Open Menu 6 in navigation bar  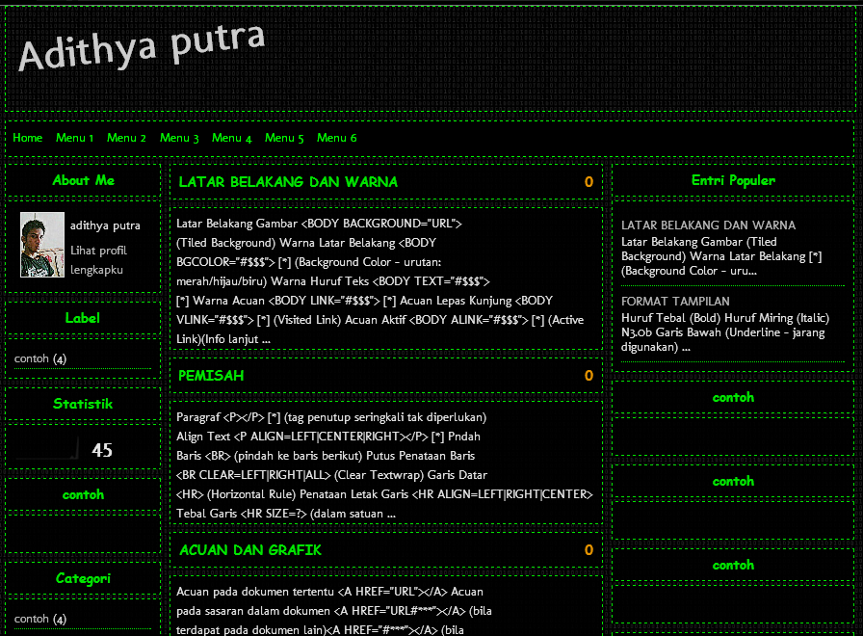coord(336,138)
